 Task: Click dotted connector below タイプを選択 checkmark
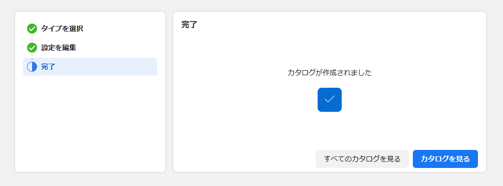(32, 38)
